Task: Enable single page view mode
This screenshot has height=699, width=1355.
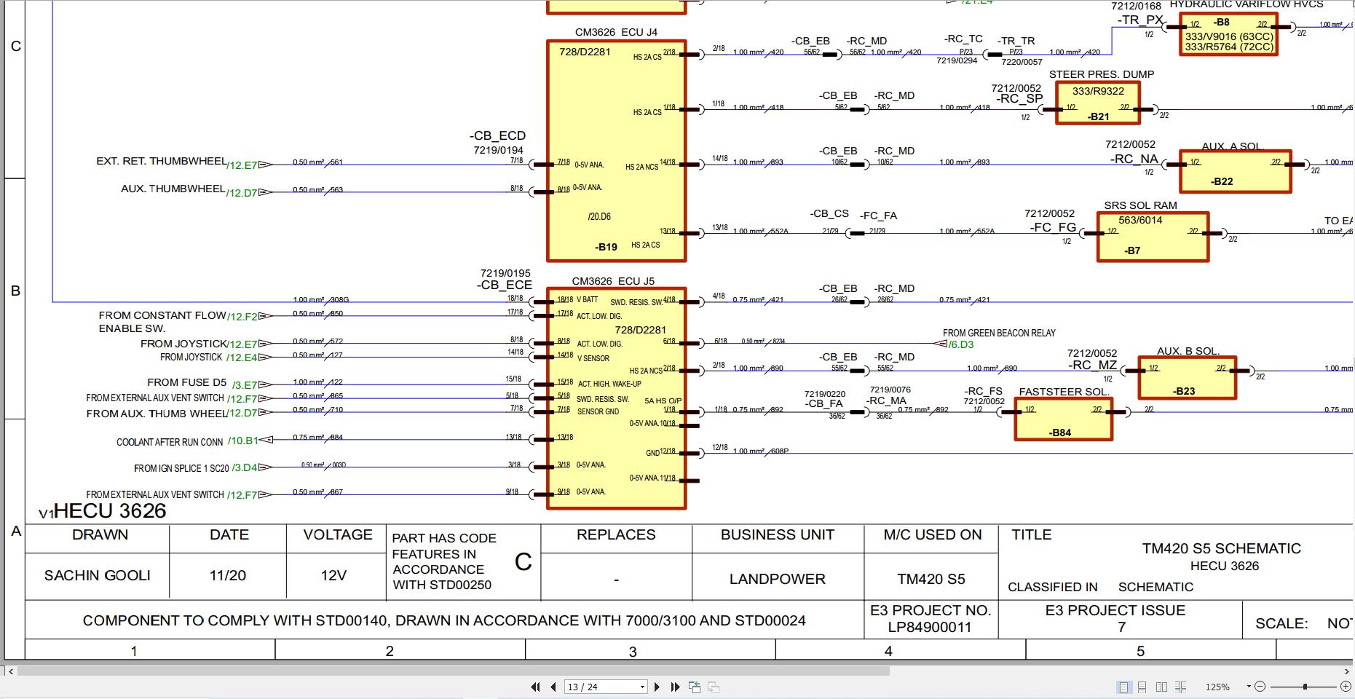Action: (x=1123, y=687)
